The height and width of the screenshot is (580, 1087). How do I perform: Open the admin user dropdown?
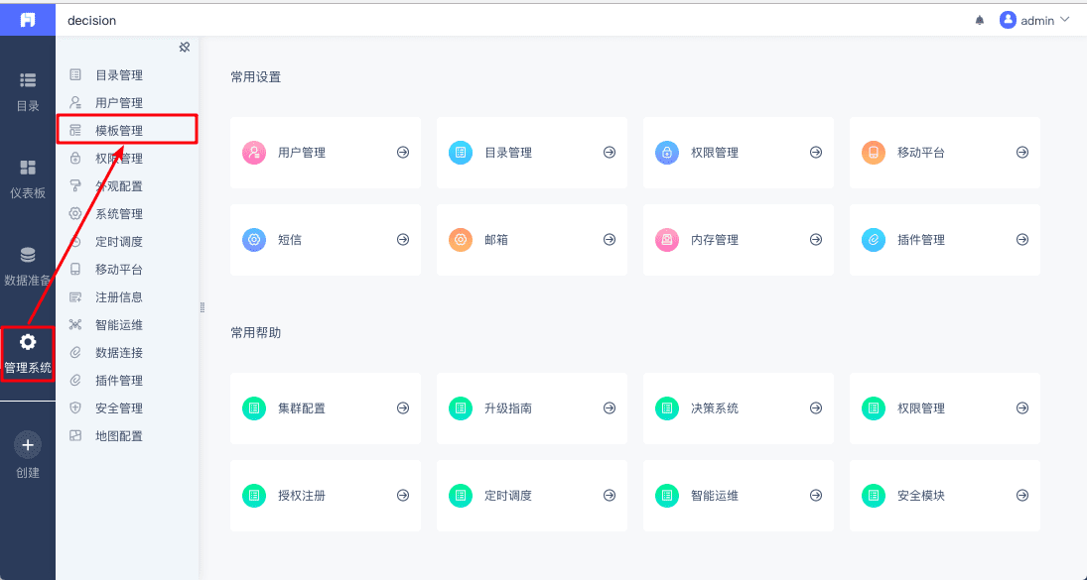[1035, 20]
